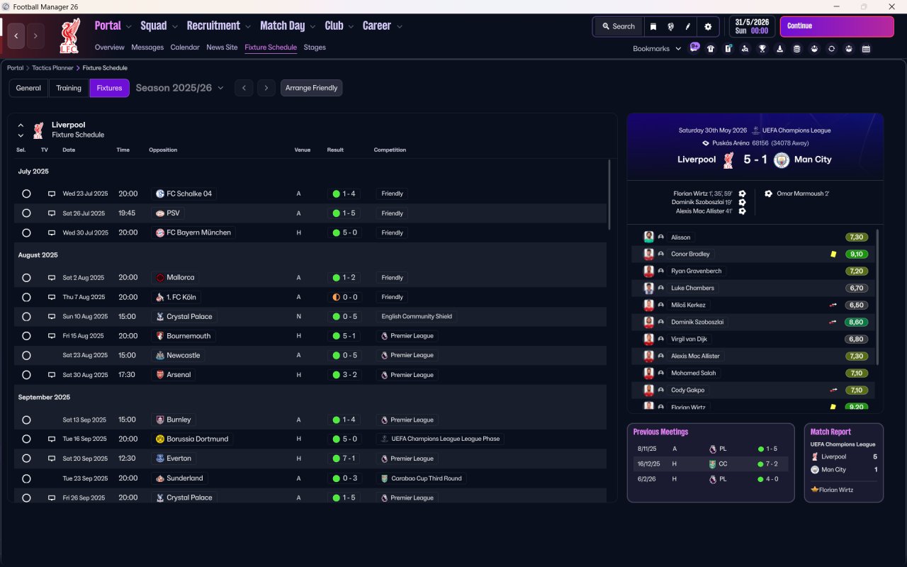Select the 1. FC Köln fixture radio button
Viewport: 907px width, 567px height.
coord(26,297)
